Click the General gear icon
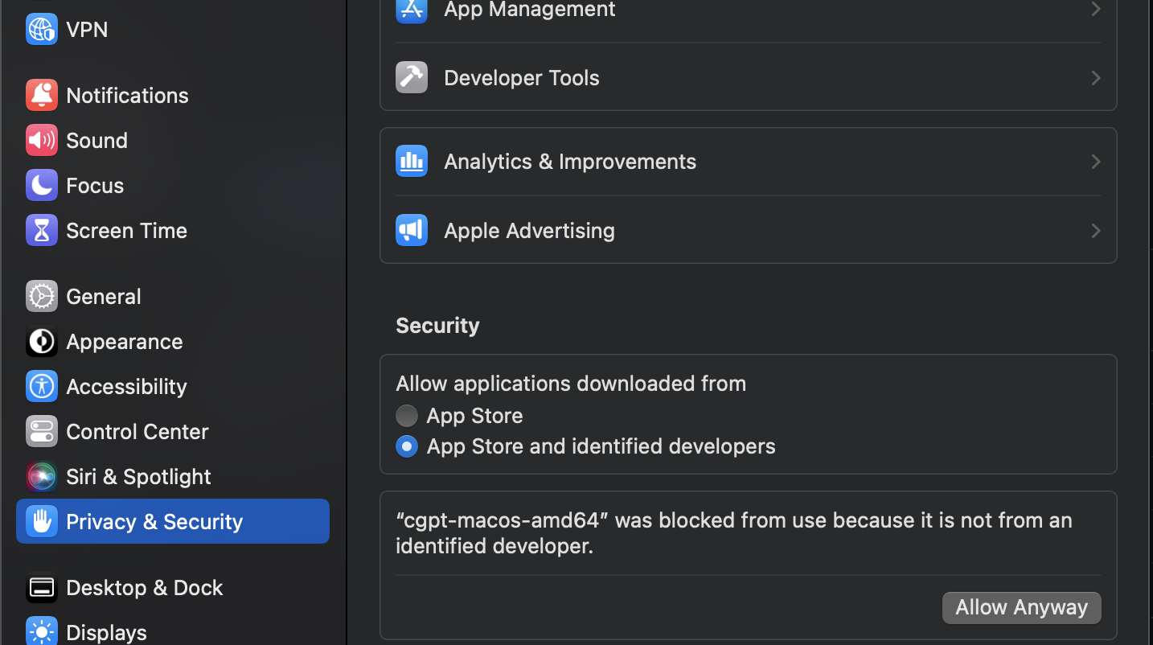 42,296
